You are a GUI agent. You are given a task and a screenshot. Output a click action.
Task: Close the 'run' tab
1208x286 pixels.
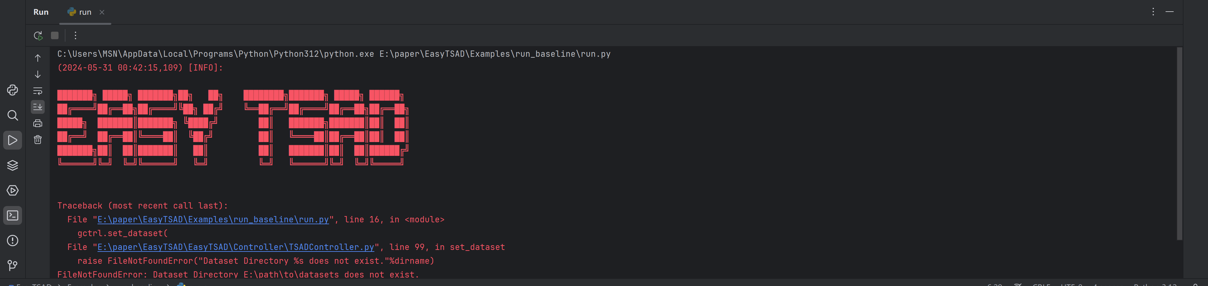[102, 12]
